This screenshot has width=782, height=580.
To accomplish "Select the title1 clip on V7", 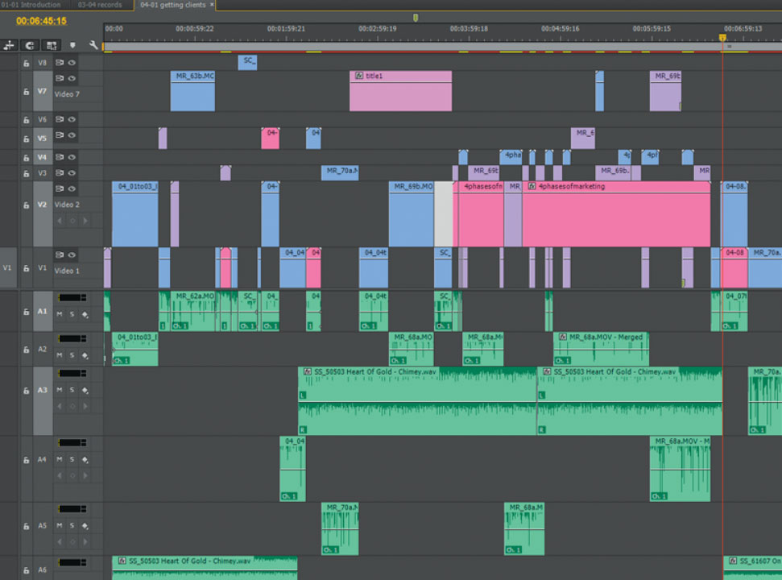I will (400, 93).
